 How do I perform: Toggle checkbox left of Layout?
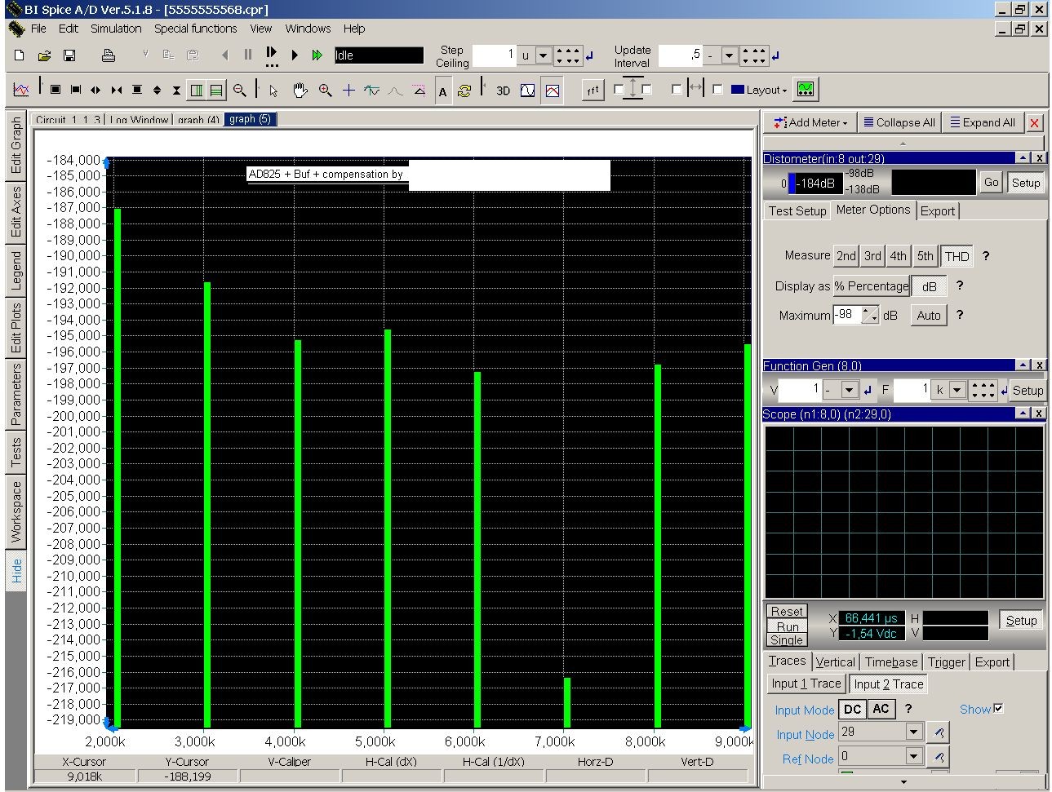coord(717,90)
